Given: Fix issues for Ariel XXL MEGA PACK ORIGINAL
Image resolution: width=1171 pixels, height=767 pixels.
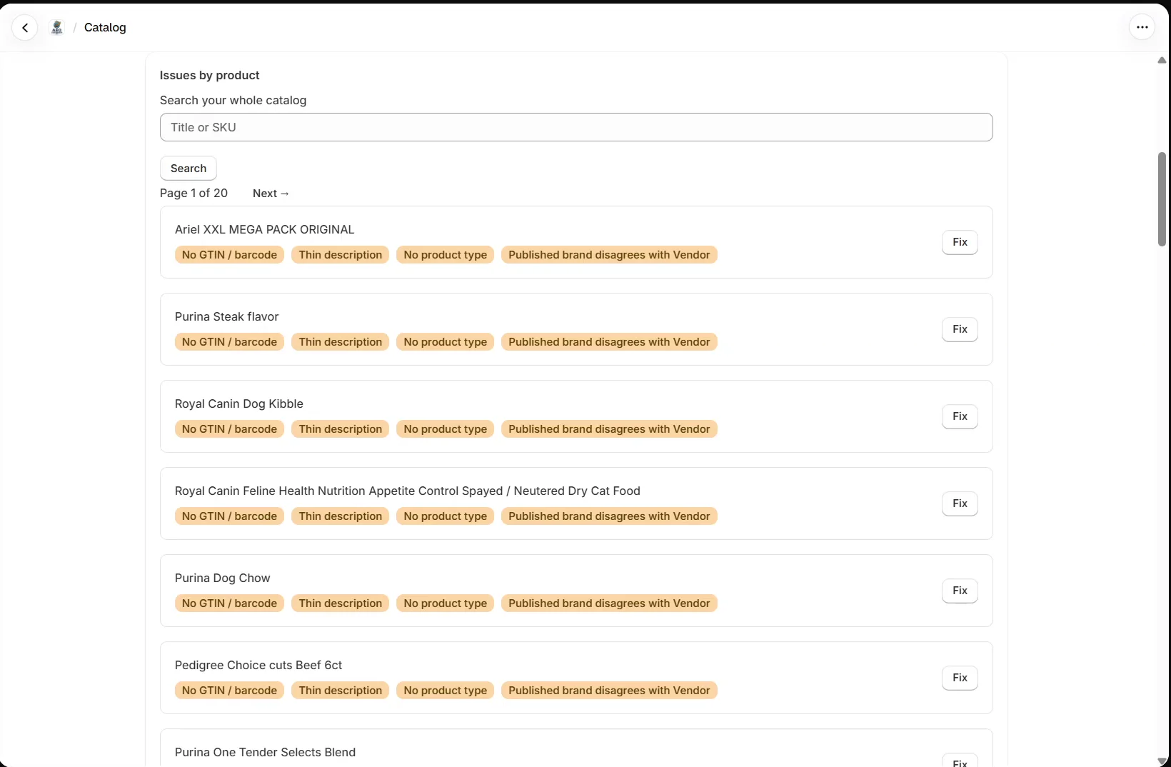Looking at the screenshot, I should [x=960, y=242].
